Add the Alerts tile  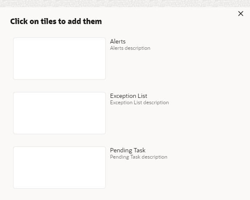pyautogui.click(x=59, y=59)
